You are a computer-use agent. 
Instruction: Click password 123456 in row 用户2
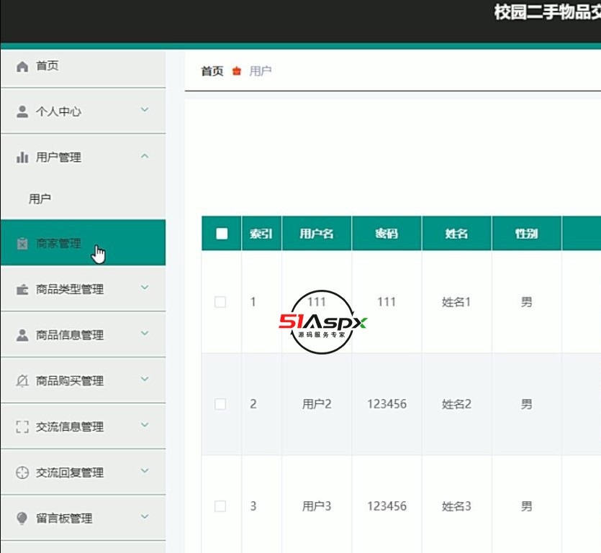tap(387, 404)
